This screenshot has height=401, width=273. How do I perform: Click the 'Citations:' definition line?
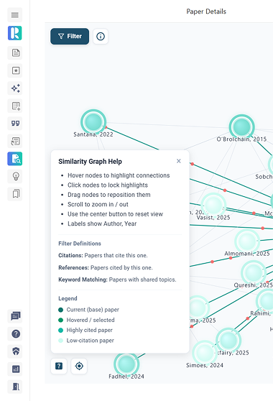coord(103,256)
